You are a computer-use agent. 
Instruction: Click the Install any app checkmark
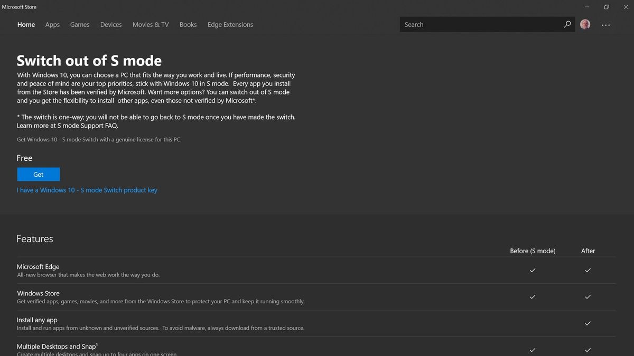(x=588, y=323)
